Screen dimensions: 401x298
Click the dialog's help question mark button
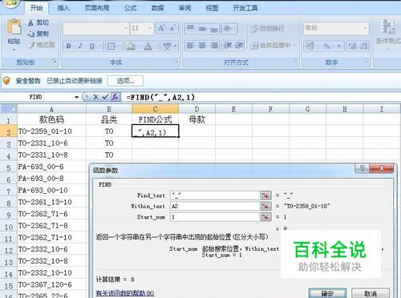coord(363,168)
